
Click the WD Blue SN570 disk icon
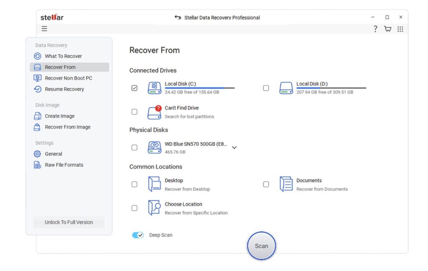tap(155, 147)
